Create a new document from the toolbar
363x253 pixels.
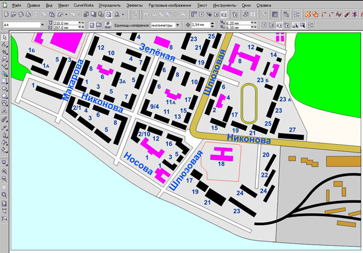5,13
